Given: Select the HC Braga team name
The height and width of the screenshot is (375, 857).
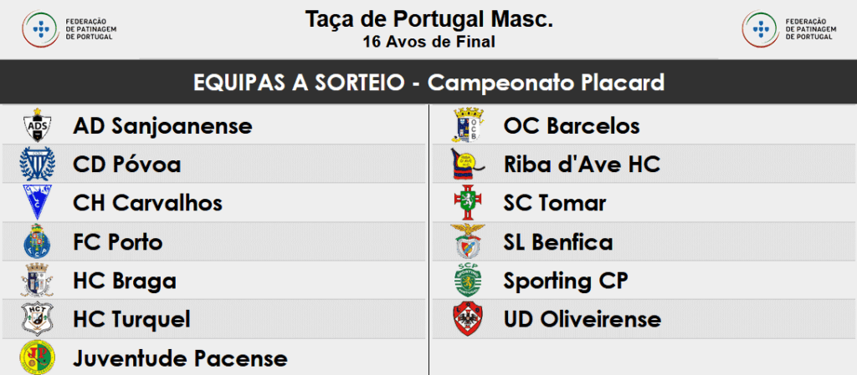Looking at the screenshot, I should [125, 281].
